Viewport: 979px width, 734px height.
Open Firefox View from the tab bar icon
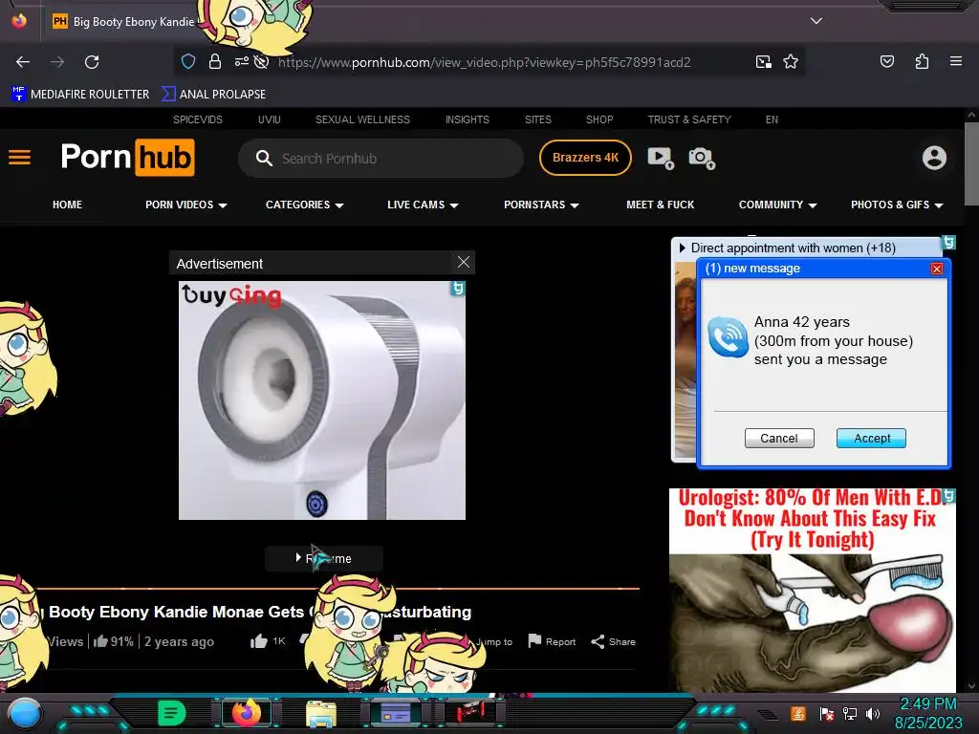pos(19,21)
